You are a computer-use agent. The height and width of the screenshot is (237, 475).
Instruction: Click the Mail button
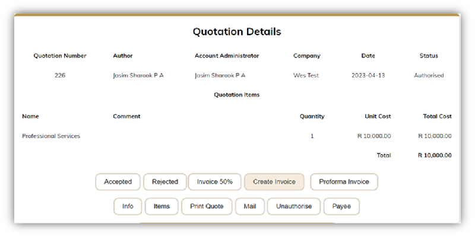249,206
